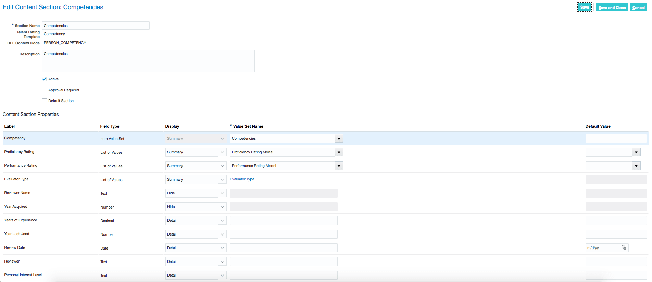Click the Field Type column header
This screenshot has height=282, width=652.
(110, 126)
